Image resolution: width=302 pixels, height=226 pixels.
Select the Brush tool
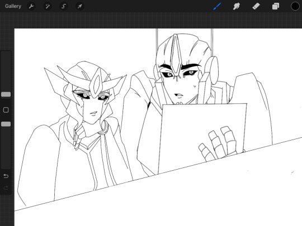pos(217,6)
